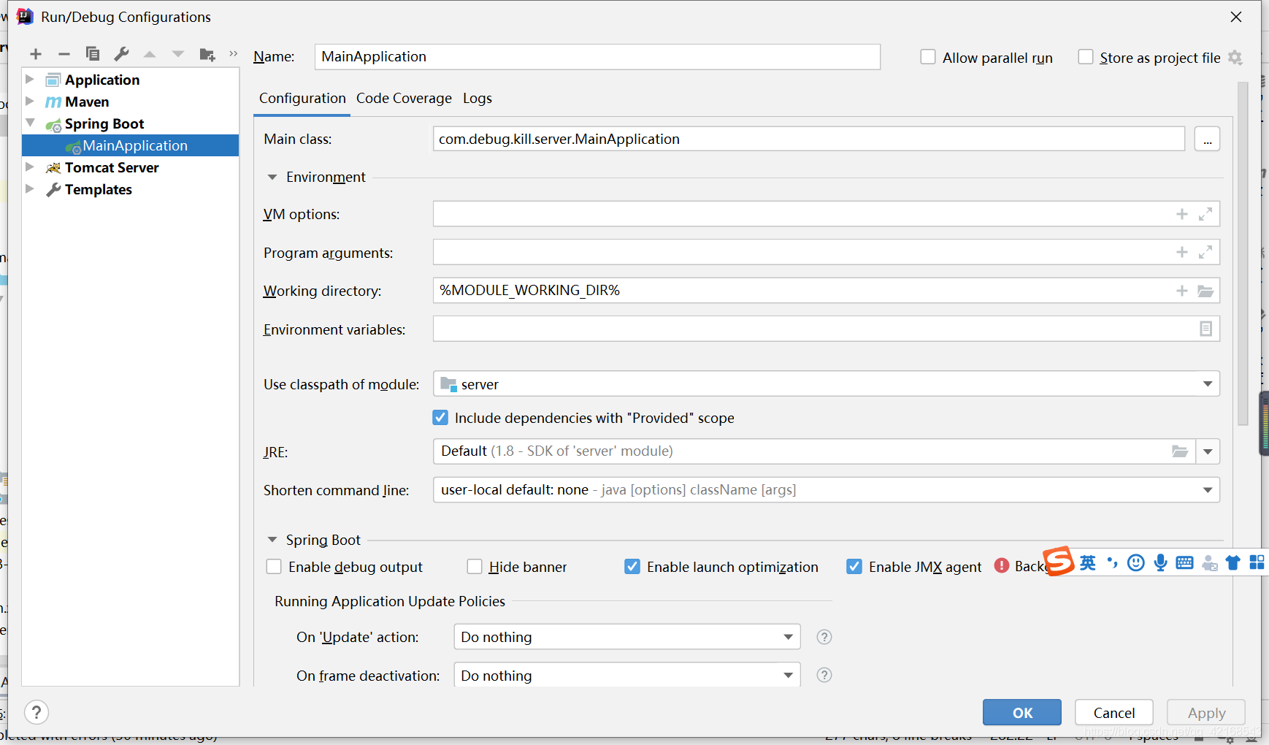Copy the selected configuration
Viewport: 1269px width, 745px height.
[x=93, y=54]
